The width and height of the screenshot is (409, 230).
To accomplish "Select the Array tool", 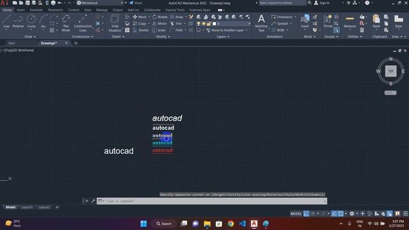I will click(176, 17).
